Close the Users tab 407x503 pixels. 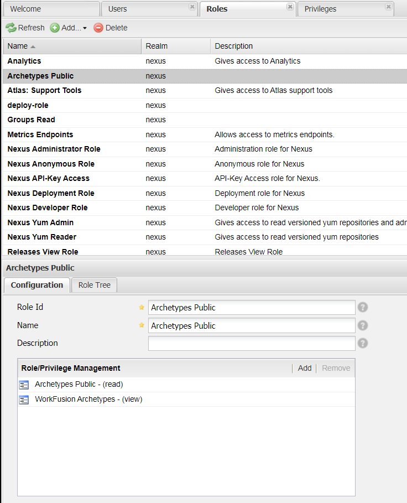coord(192,7)
